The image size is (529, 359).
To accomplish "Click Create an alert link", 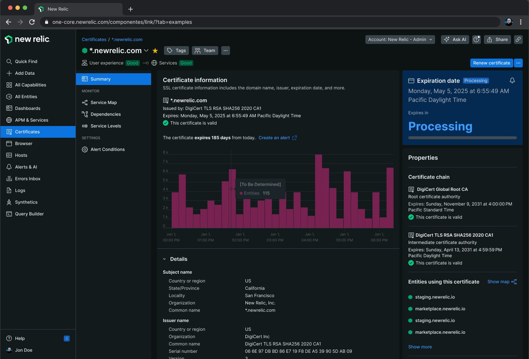I will click(x=278, y=138).
